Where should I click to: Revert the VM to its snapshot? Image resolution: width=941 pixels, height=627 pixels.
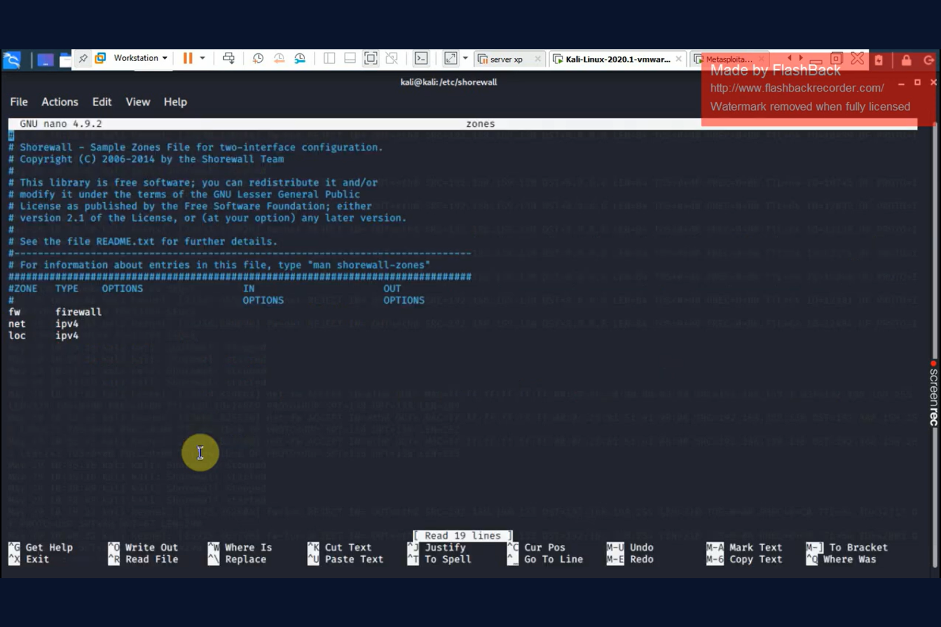click(278, 58)
